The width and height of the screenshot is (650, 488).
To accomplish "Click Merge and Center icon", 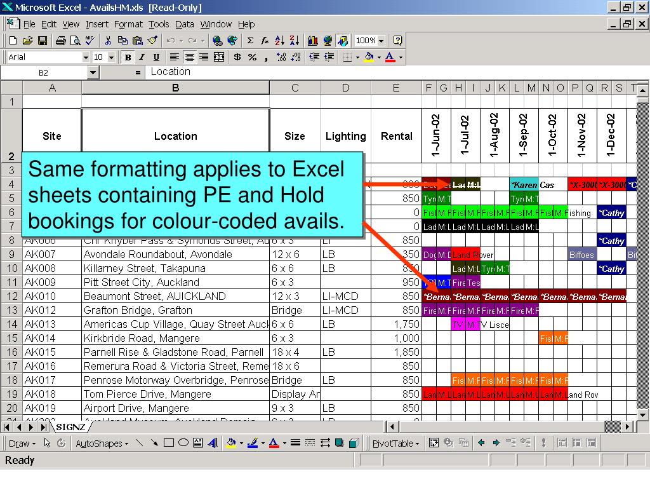I will click(x=219, y=57).
